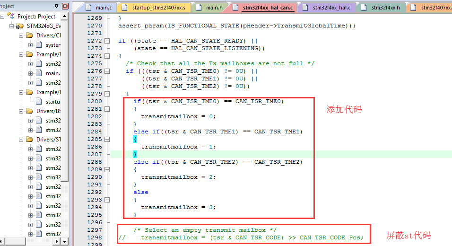The image size is (452, 246).
Task: Select the STM324xG_EV target label
Action: 44,26
